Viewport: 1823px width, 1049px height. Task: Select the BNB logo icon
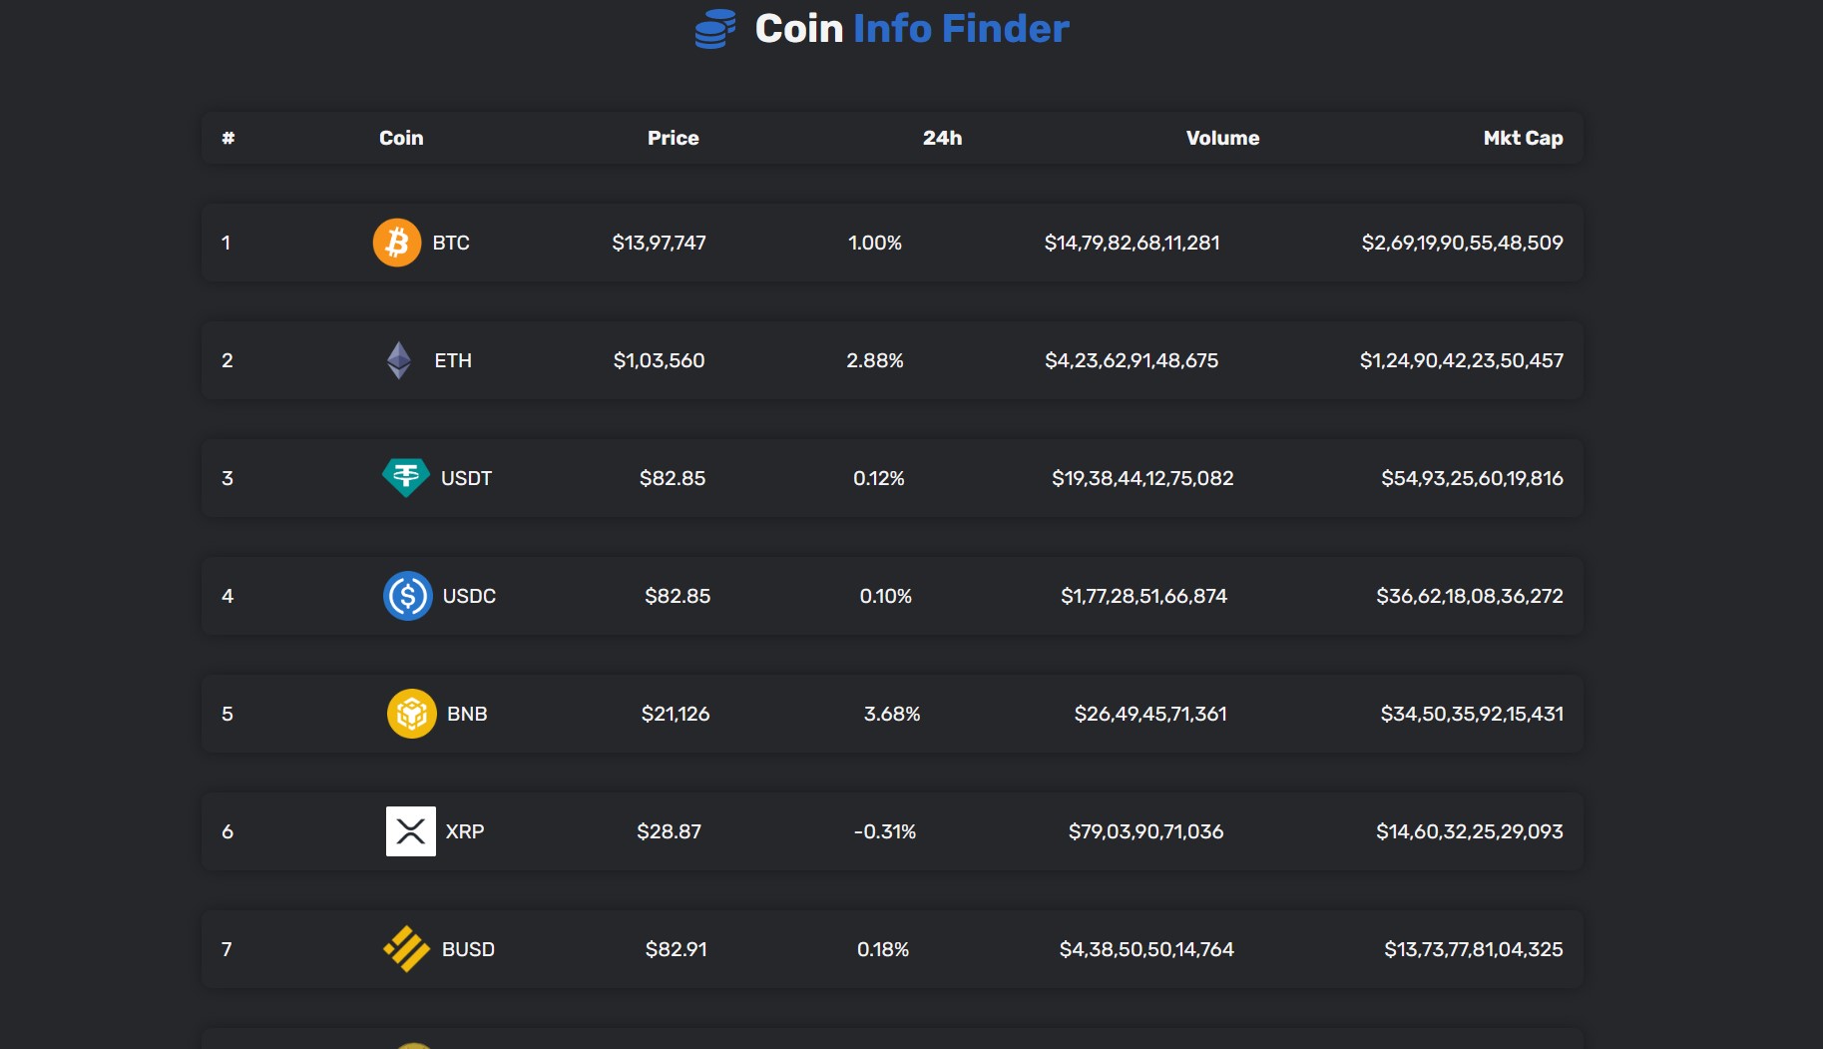pyautogui.click(x=410, y=713)
